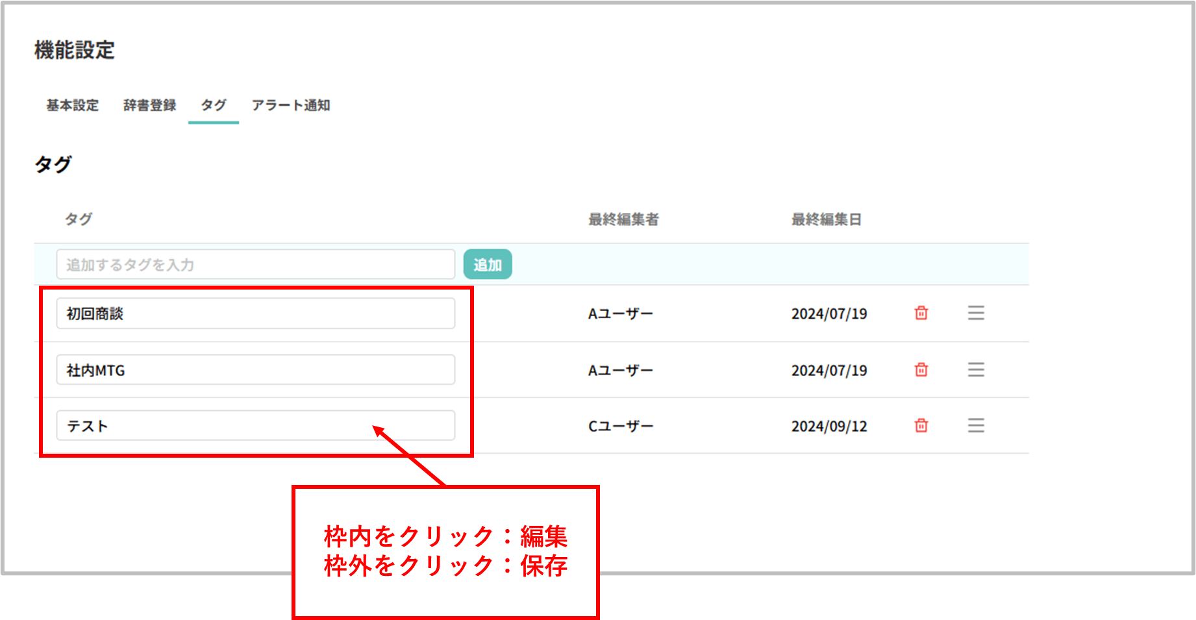Image resolution: width=1196 pixels, height=620 pixels.
Task: Delete the 社内MTG tag with trash icon
Action: click(921, 369)
